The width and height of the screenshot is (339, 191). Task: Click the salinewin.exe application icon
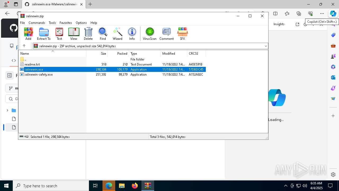tap(22, 70)
